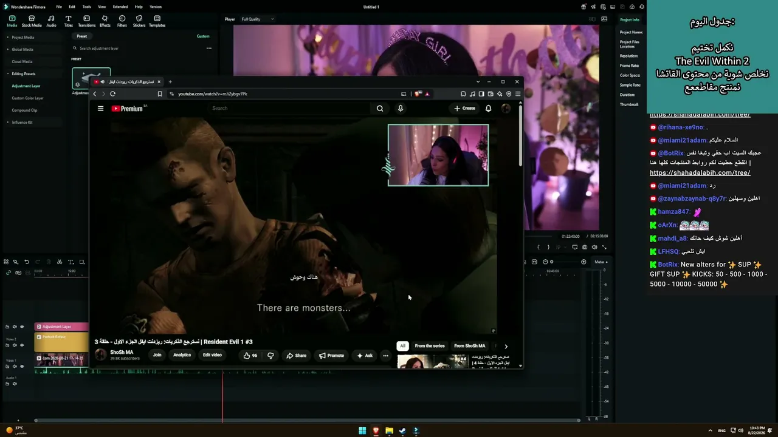Open the three-dot options beside adjustment layer search
Screen dimensions: 778x437
tap(208, 48)
